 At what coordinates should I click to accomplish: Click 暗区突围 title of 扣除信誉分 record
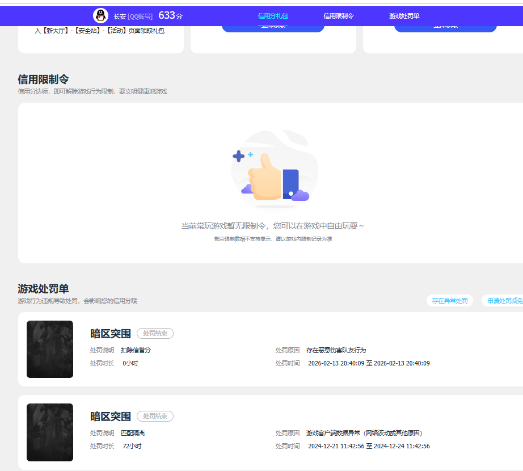pos(111,334)
